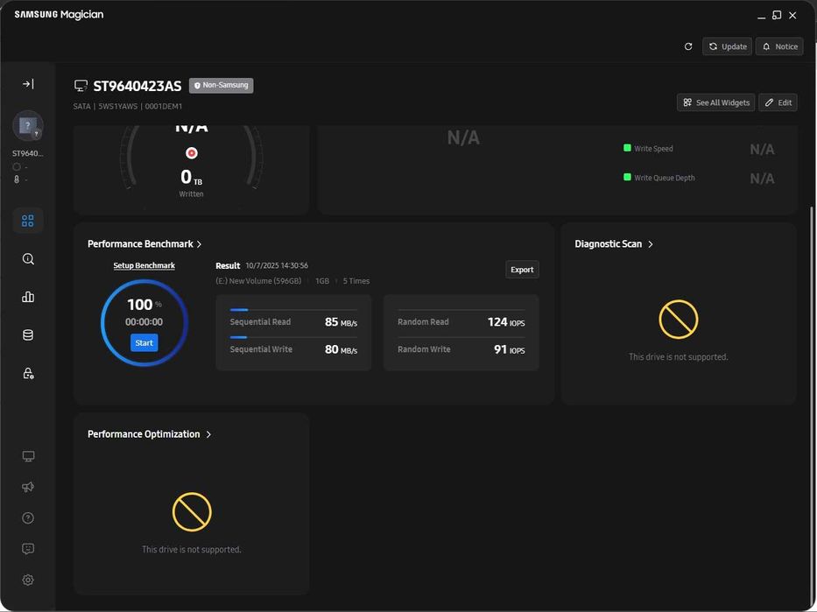Click the Update button
This screenshot has width=817, height=612.
click(x=728, y=46)
